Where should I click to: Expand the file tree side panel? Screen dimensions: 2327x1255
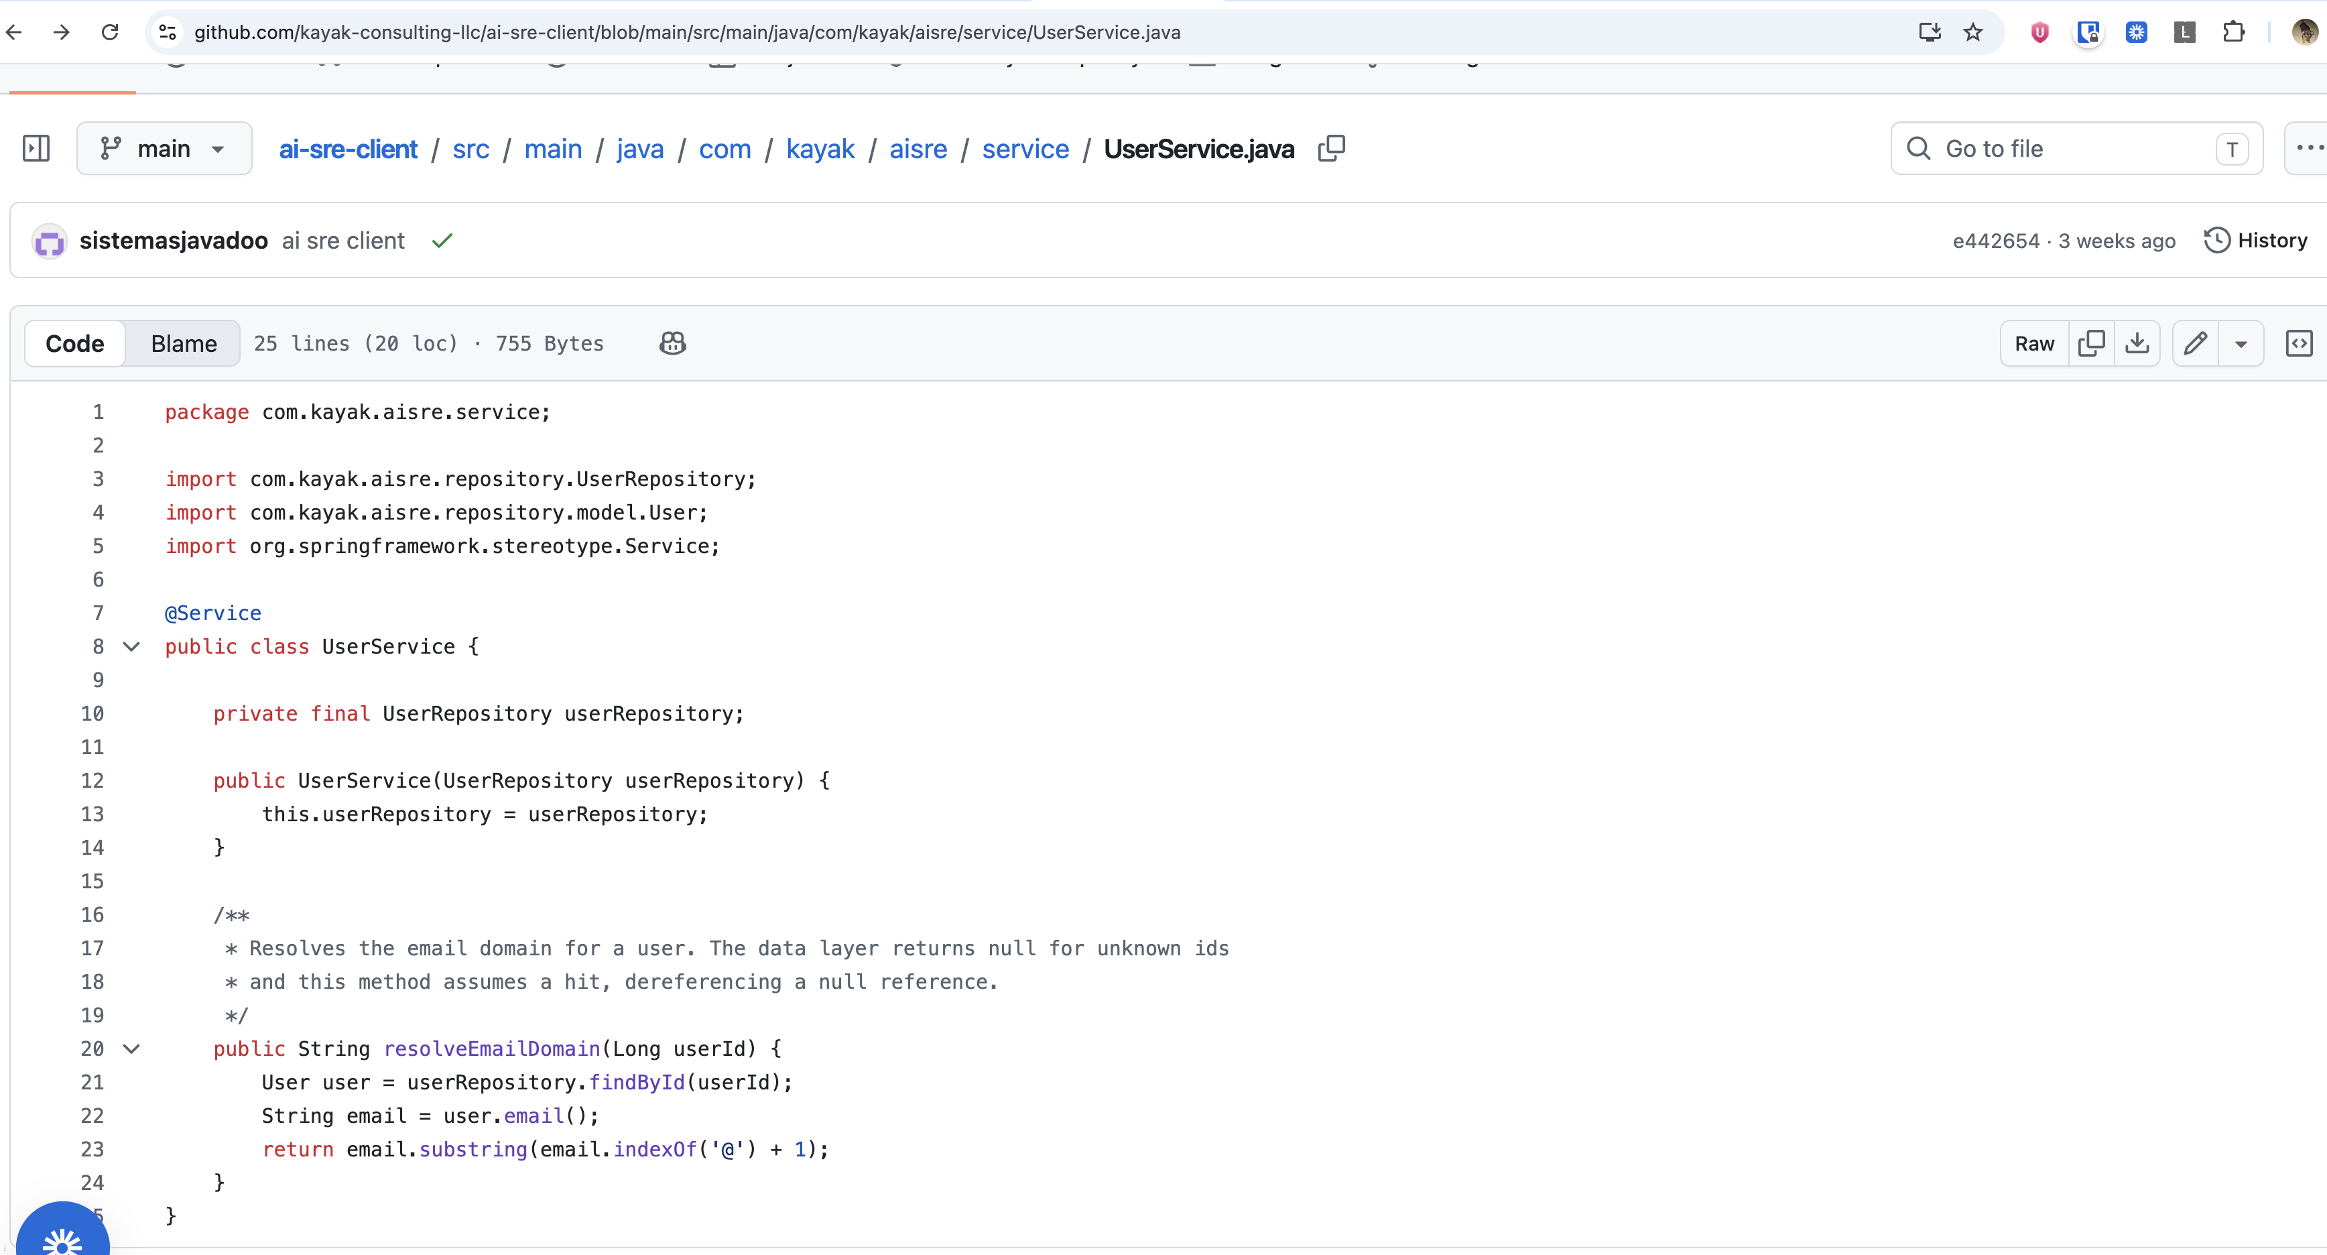[36, 148]
